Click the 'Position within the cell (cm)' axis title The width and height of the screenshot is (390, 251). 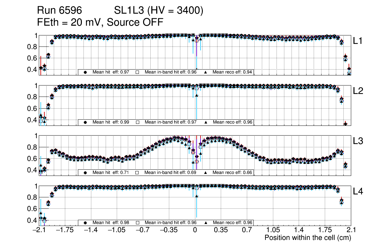(x=307, y=238)
